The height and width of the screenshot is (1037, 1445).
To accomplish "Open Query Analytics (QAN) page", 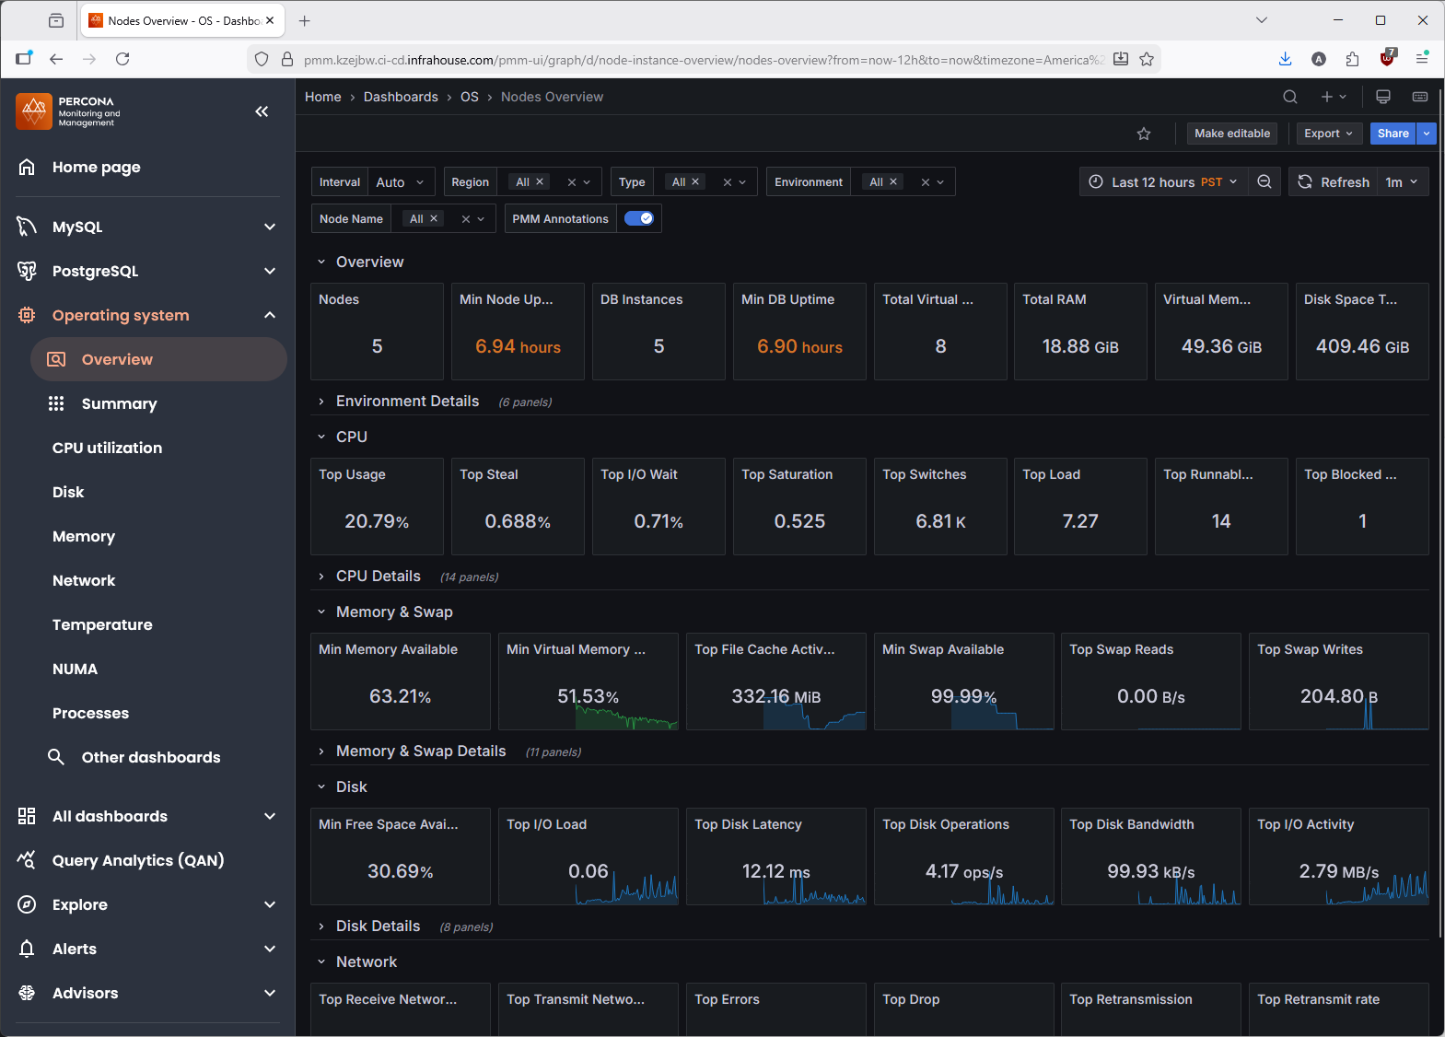I will pyautogui.click(x=138, y=860).
